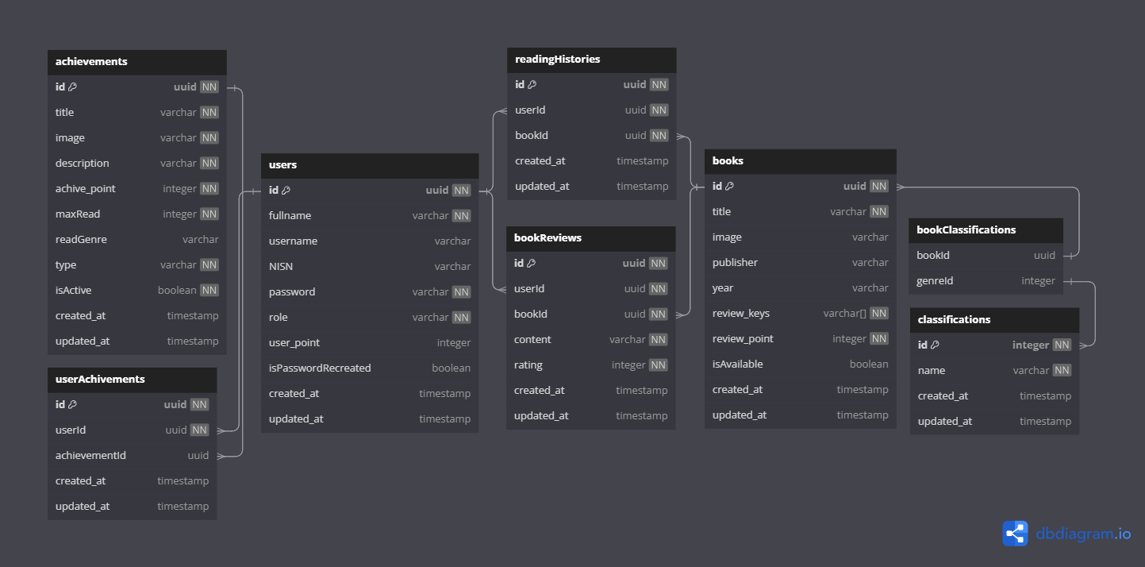Select the isPasswordRecreated field in users
Screen dimensions: 1145x567
(x=320, y=368)
